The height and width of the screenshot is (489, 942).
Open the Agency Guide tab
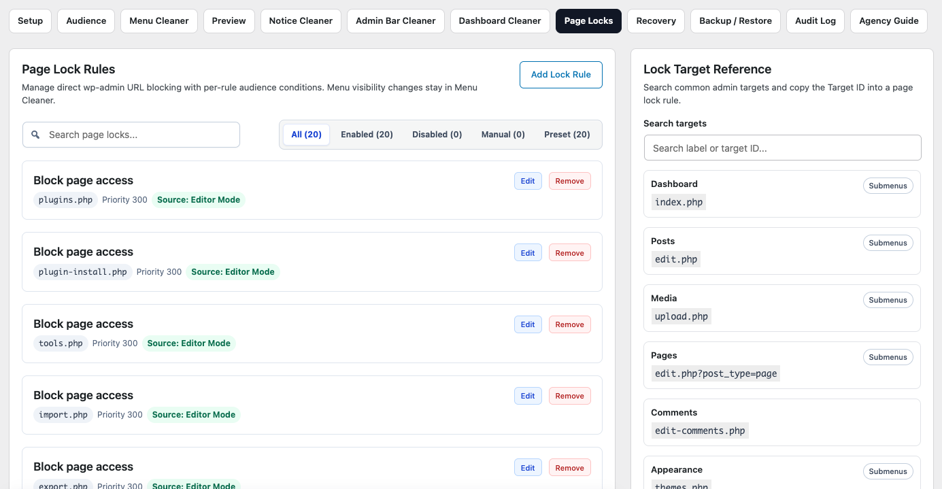click(889, 21)
